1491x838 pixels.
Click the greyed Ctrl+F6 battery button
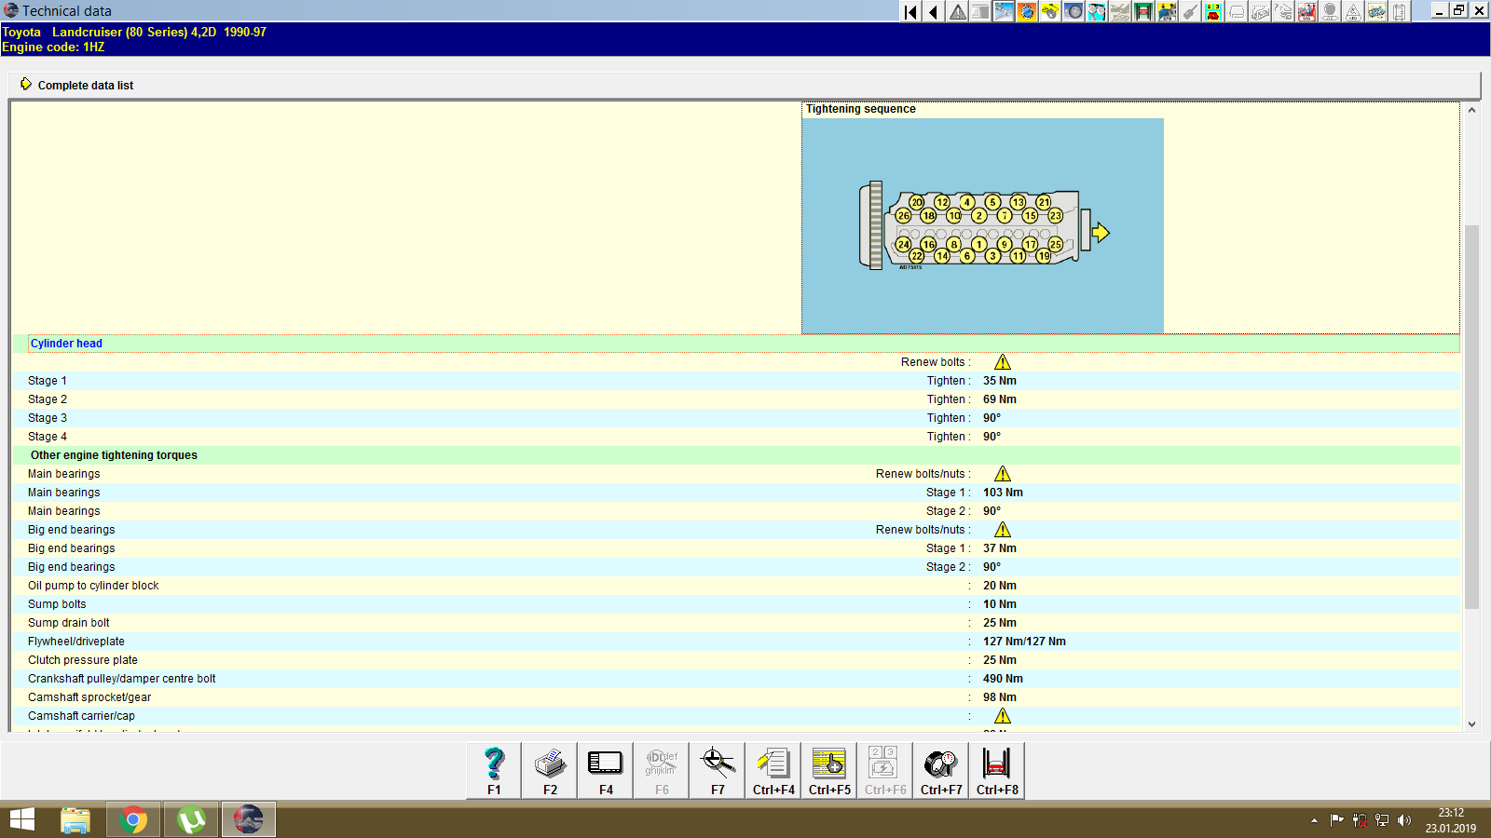[x=885, y=770]
